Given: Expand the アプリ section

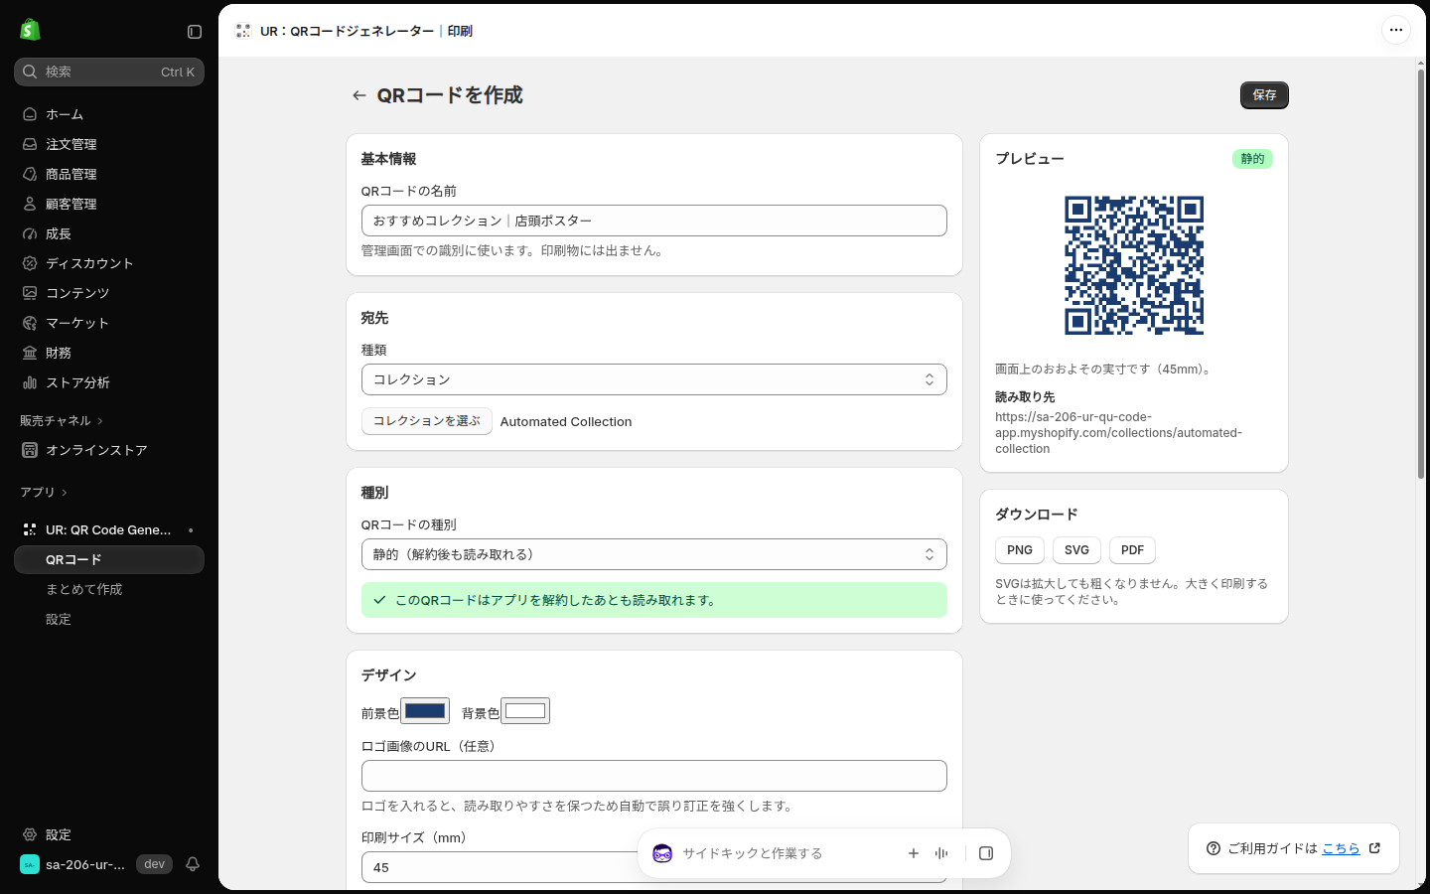Looking at the screenshot, I should pyautogui.click(x=44, y=493).
